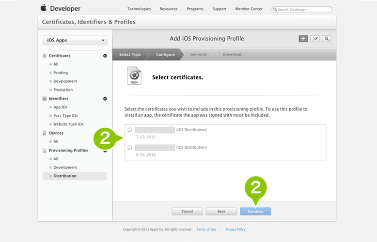Viewport: 377px width, 242px height.
Task: Click the PROV file icon
Action: point(134,76)
